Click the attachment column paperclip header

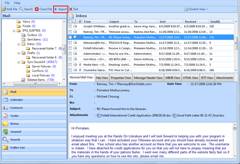point(80,21)
